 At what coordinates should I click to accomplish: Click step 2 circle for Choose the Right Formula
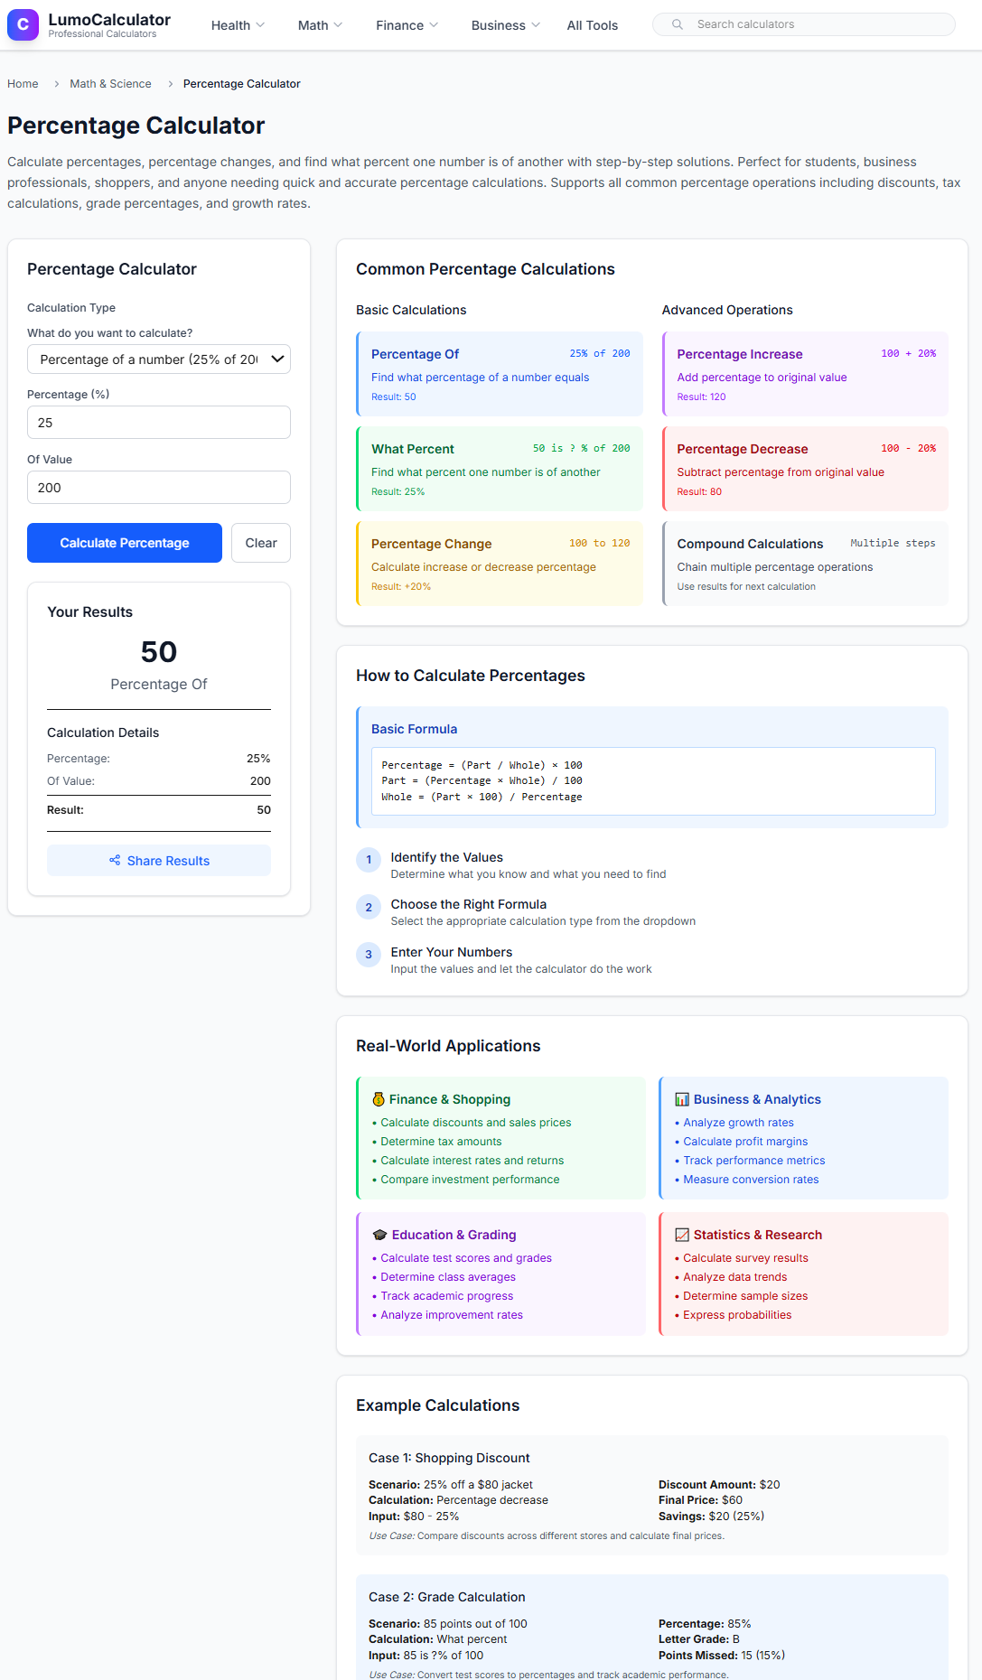(369, 907)
